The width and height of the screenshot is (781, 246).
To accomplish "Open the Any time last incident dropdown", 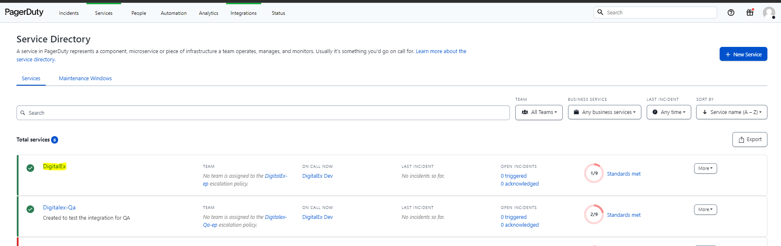I will tap(669, 112).
